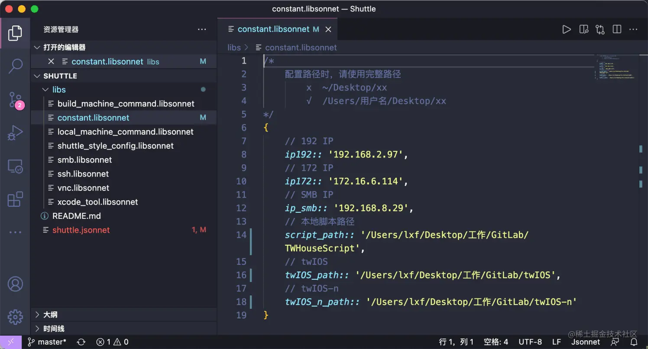
Task: Click the Run play icon in editor toolbar
Action: (x=566, y=29)
